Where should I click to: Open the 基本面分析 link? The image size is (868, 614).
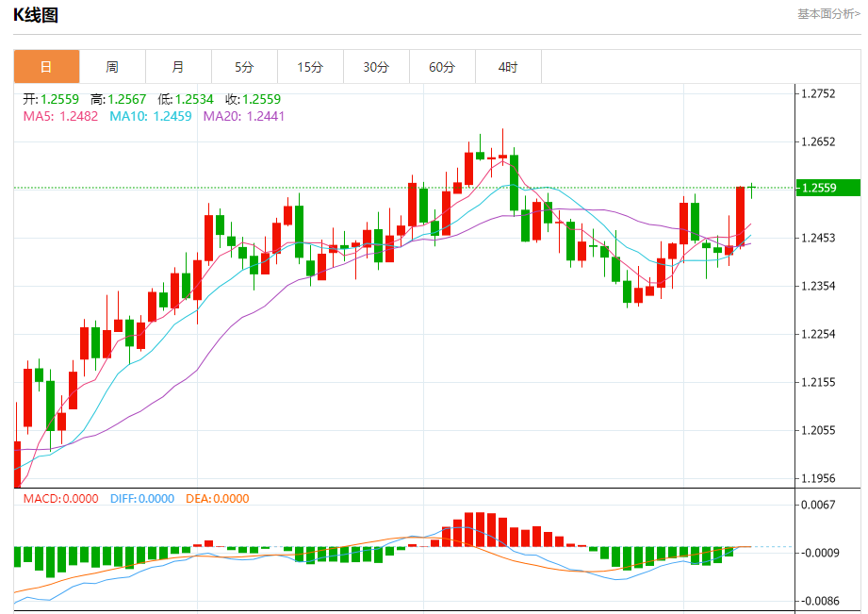click(x=828, y=14)
